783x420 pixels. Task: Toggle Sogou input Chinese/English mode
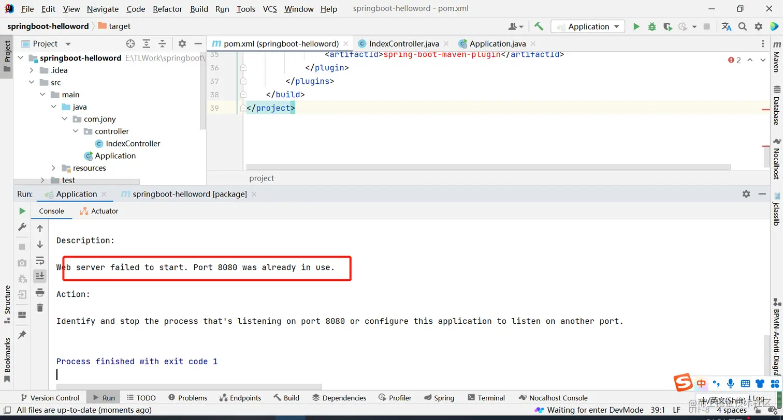click(701, 383)
